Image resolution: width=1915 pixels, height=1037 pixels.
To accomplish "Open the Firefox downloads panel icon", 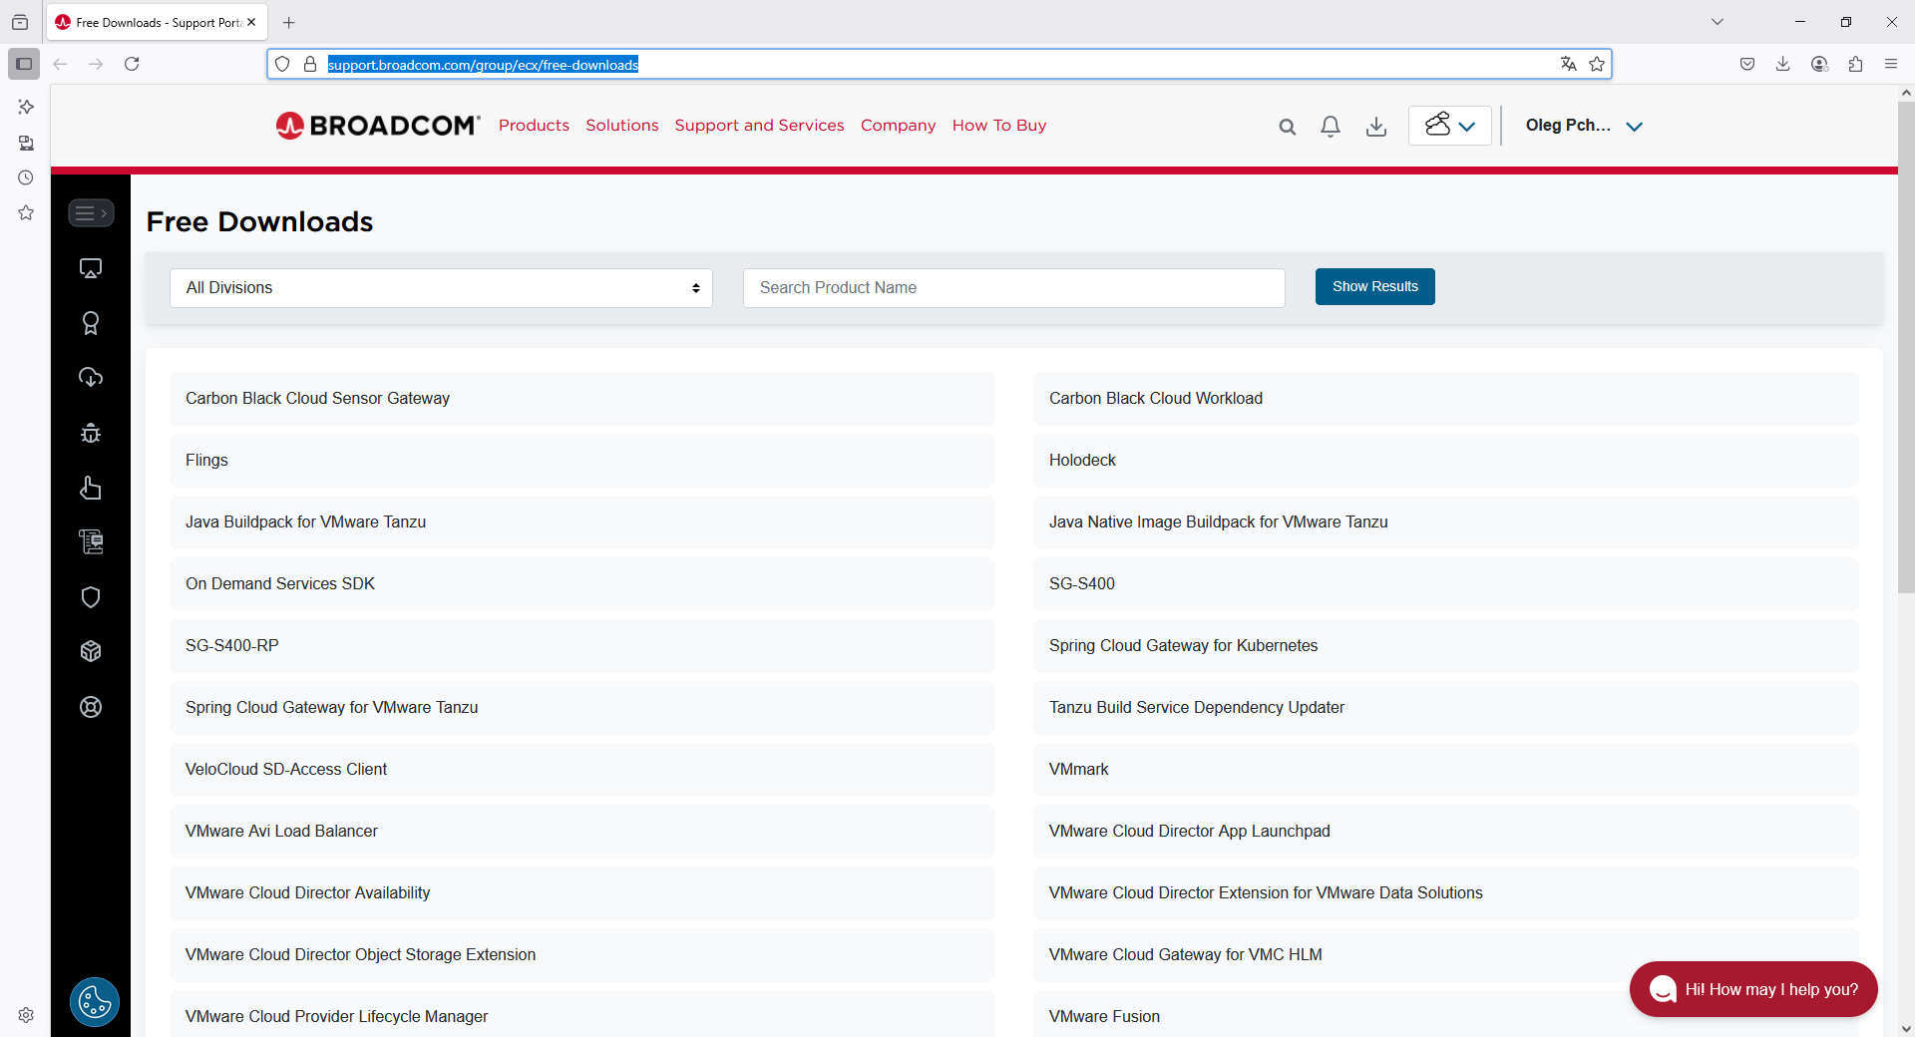I will [x=1783, y=64].
